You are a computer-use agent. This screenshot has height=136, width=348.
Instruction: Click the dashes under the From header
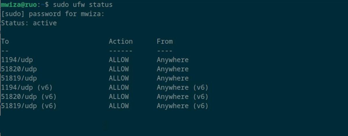coord(165,51)
